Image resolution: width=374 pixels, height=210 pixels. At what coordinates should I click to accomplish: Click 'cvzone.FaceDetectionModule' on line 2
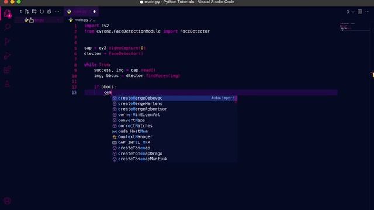pyautogui.click(x=129, y=31)
